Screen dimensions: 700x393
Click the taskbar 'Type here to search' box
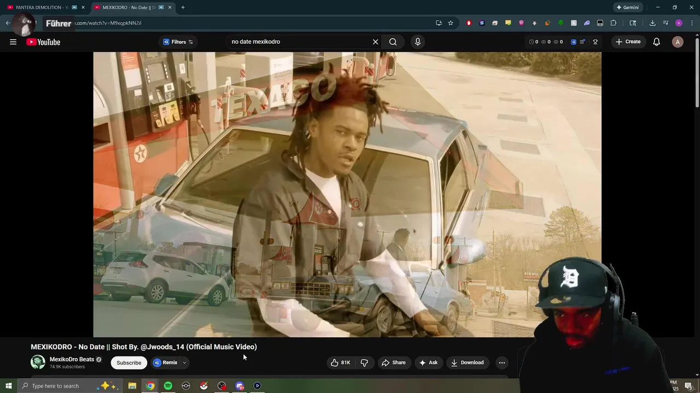[70, 386]
